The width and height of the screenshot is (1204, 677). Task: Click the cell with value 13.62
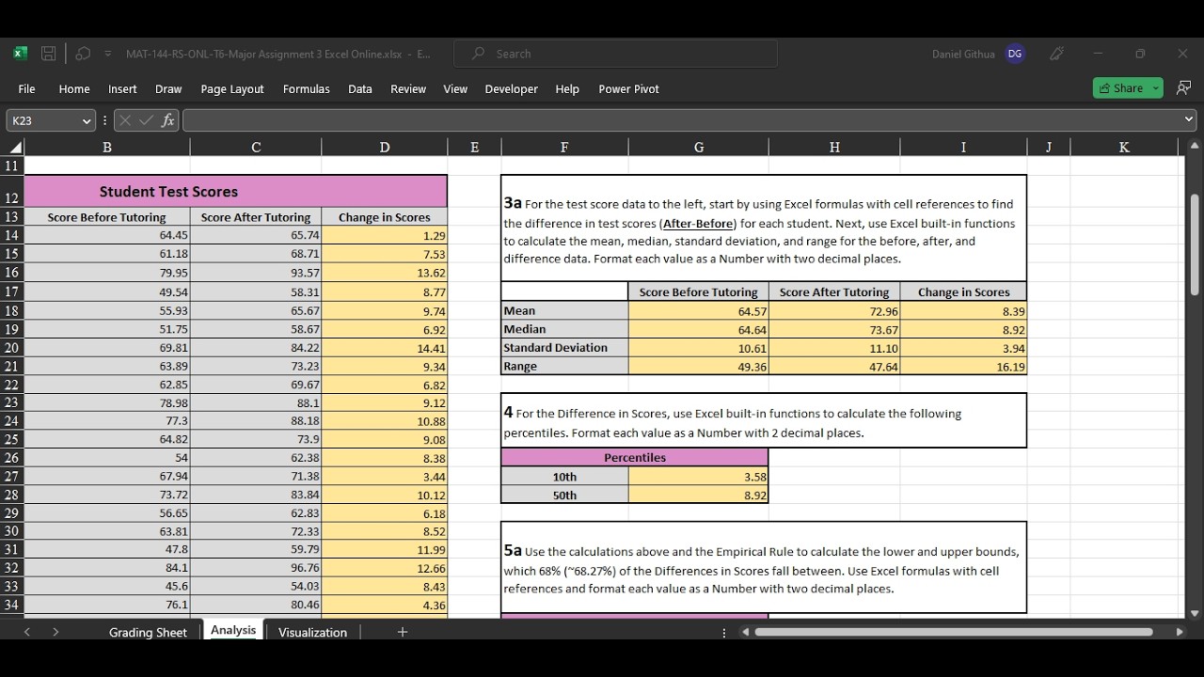pyautogui.click(x=385, y=273)
